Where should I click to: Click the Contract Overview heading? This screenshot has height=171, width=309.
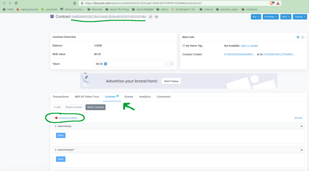(x=64, y=37)
